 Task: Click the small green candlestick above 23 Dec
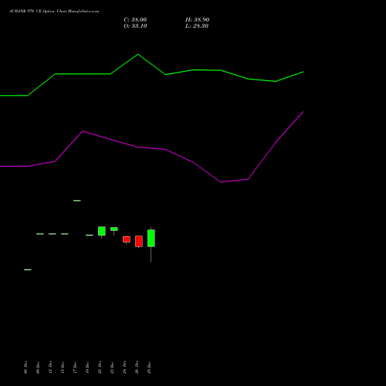[x=114, y=229]
